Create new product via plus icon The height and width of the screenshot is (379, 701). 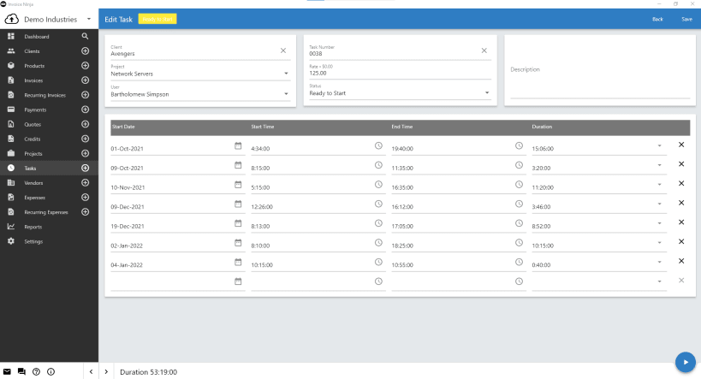[x=85, y=66]
